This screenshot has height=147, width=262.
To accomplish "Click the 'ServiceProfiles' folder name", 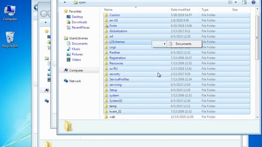I will pyautogui.click(x=119, y=79).
